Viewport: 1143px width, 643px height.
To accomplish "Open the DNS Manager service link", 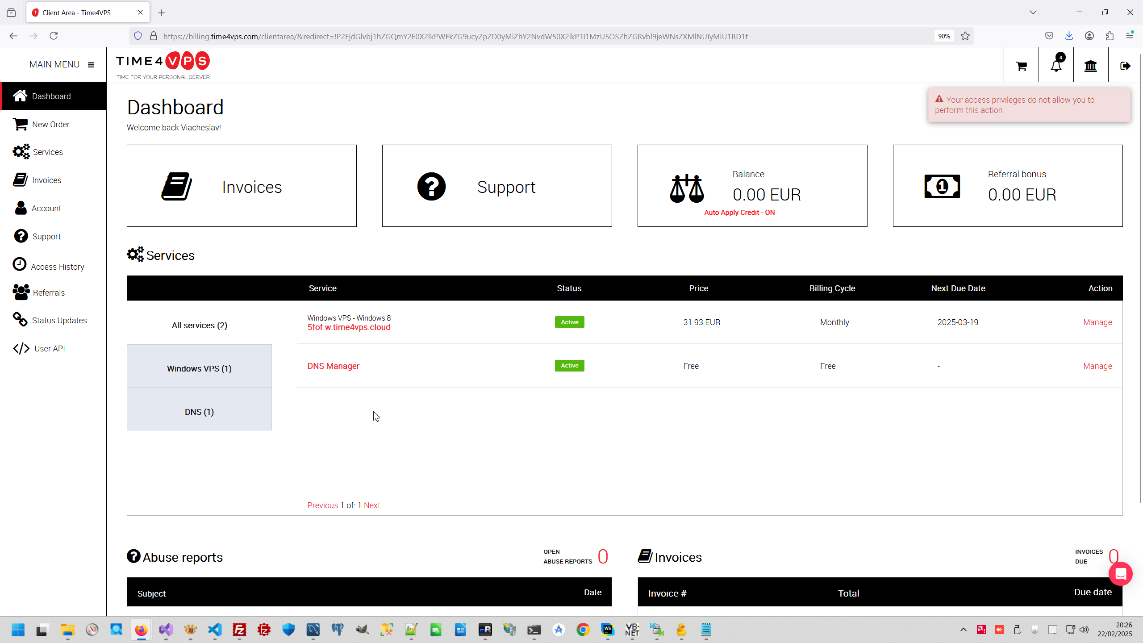I will coord(333,366).
